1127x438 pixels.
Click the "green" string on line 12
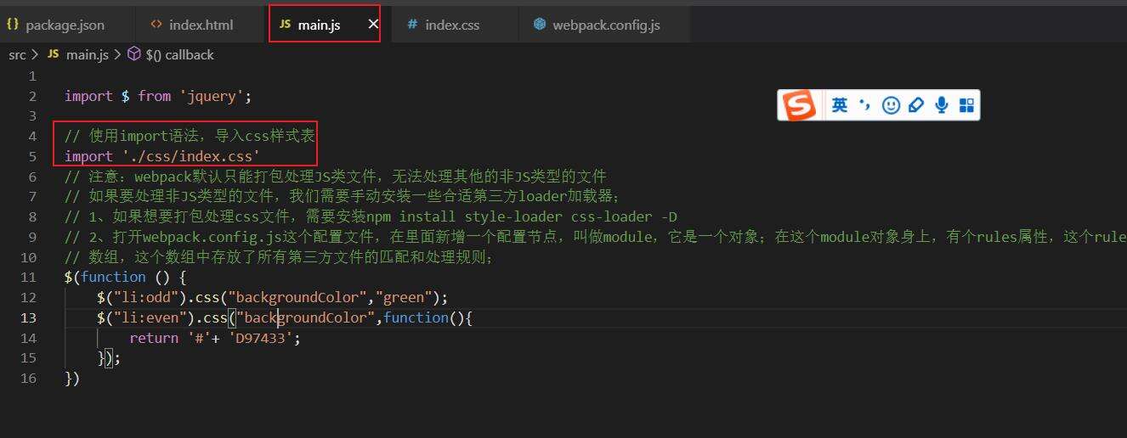point(408,297)
